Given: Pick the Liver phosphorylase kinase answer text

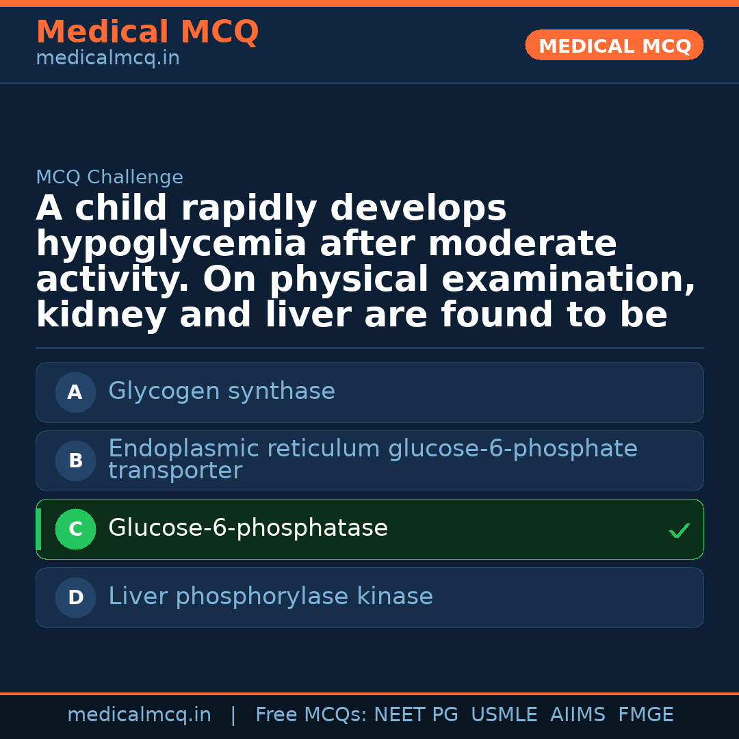Looking at the screenshot, I should click(270, 597).
